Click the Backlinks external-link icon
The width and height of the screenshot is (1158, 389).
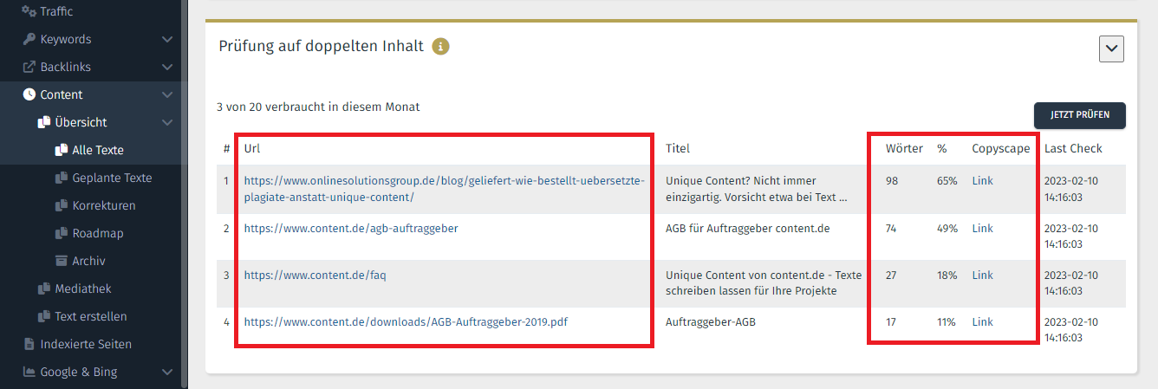click(x=29, y=67)
